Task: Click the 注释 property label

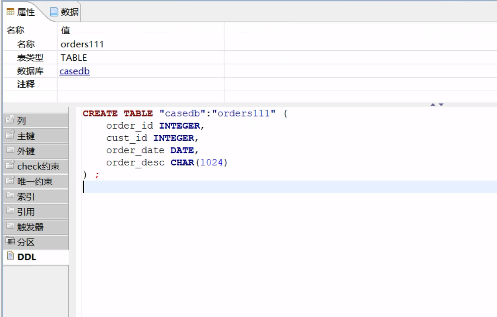Action: (26, 85)
